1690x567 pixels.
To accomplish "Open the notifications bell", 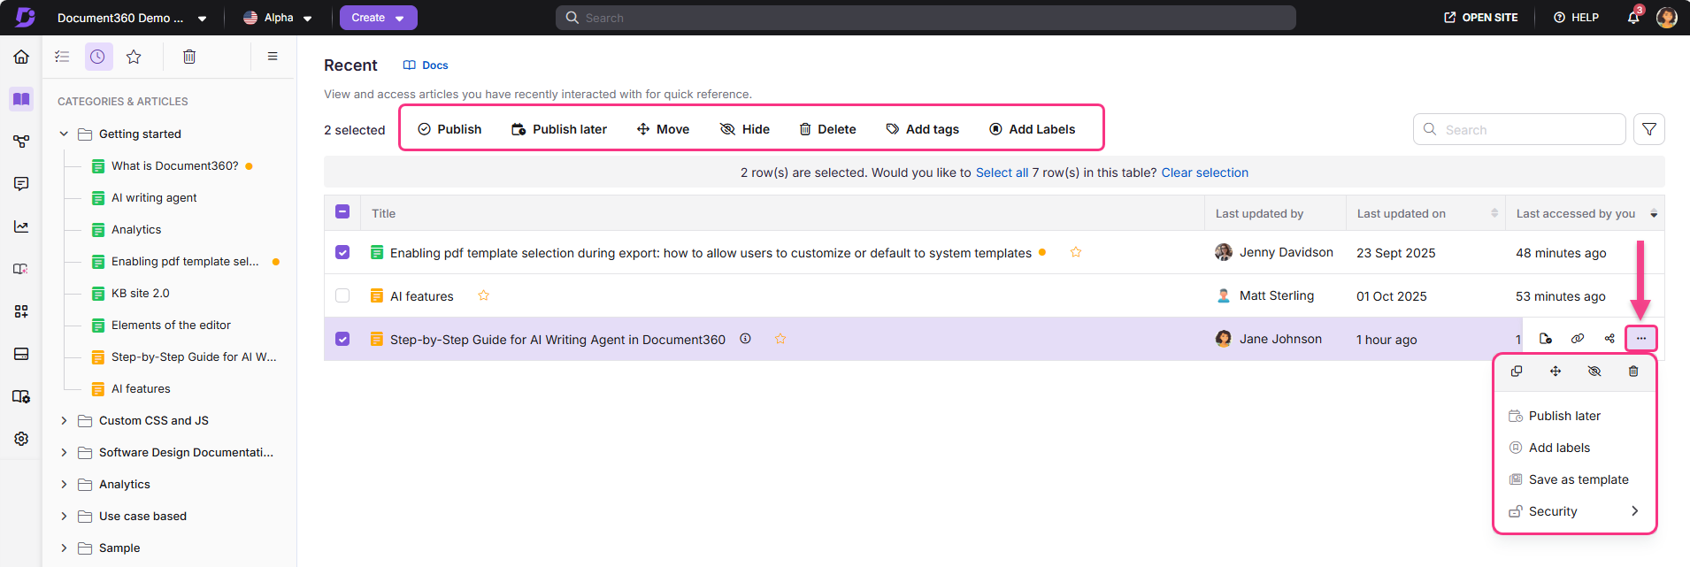I will point(1633,18).
